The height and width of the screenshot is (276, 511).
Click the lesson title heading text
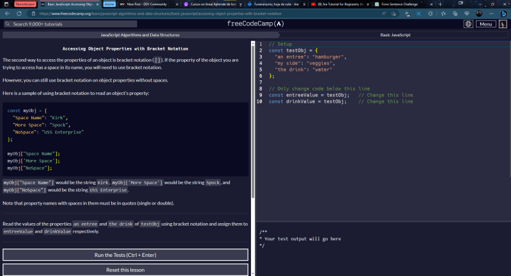125,49
